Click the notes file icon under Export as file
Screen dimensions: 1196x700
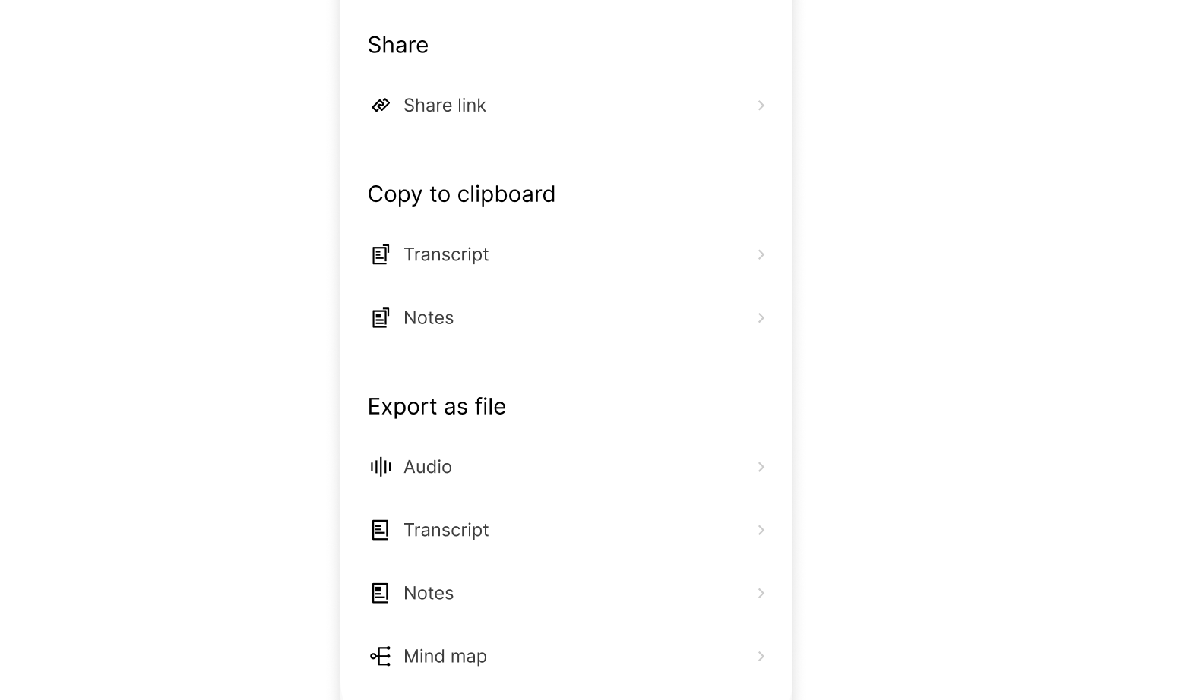click(380, 593)
